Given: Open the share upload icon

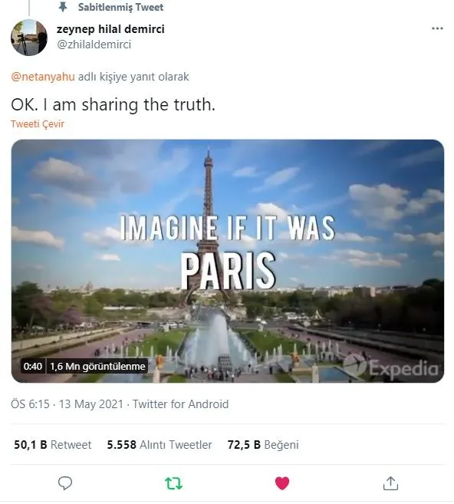Looking at the screenshot, I should click(390, 483).
